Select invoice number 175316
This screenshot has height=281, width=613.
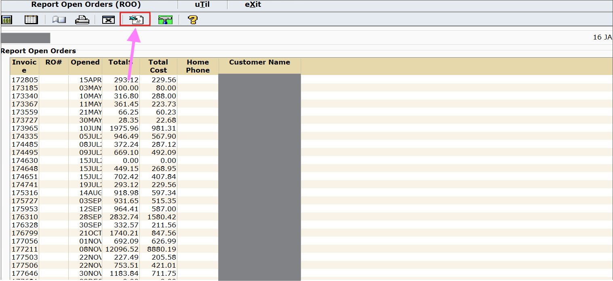point(25,193)
